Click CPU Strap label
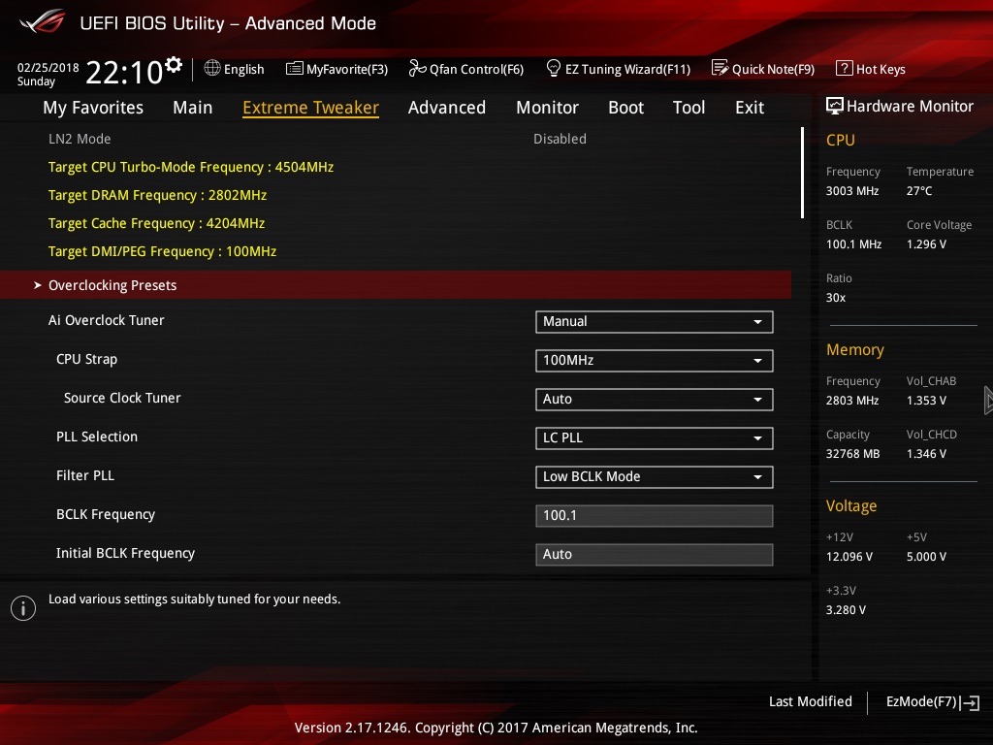Screen dimensions: 993x745 86,359
